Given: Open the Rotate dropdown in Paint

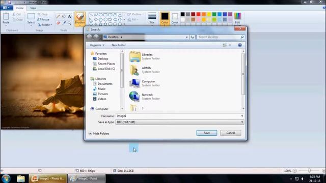Looking at the screenshot, I should (x=45, y=25).
